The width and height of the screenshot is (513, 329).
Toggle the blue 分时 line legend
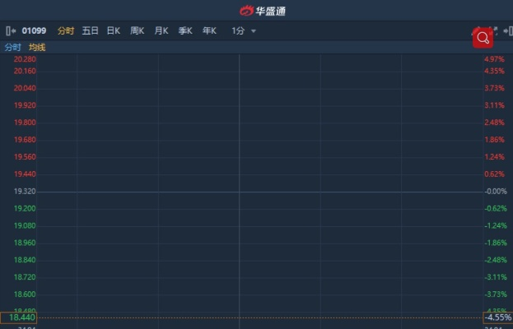12,48
